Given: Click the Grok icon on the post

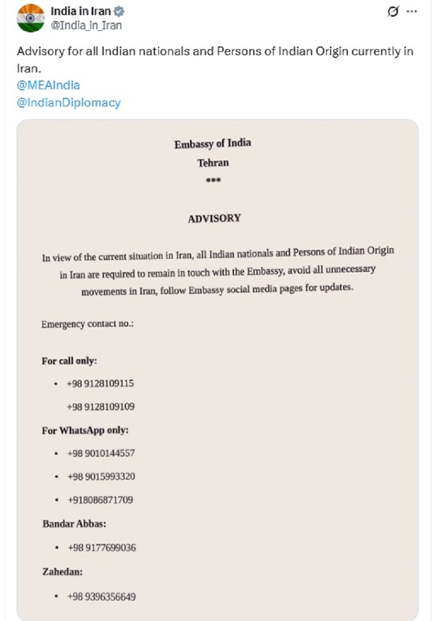Looking at the screenshot, I should 393,11.
